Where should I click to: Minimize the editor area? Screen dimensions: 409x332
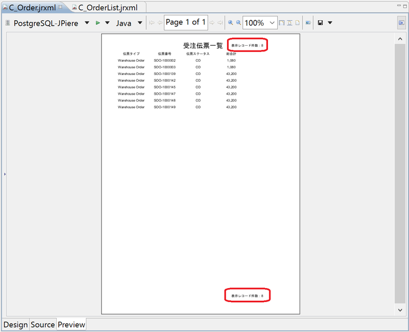tap(399, 5)
